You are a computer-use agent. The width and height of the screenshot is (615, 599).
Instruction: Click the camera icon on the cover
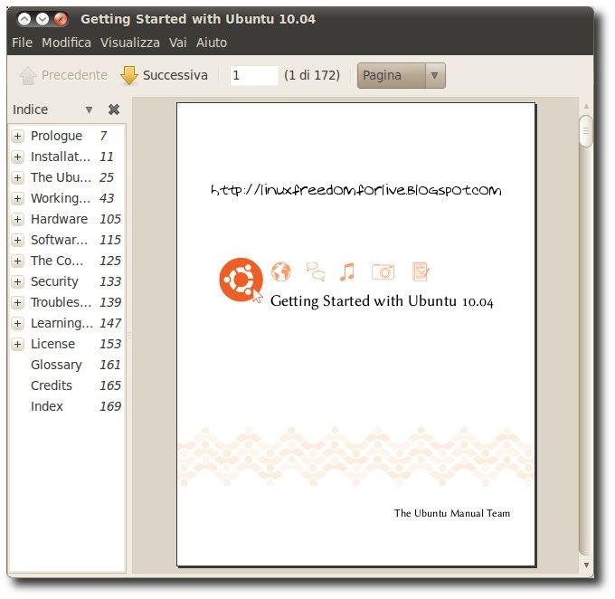pos(383,271)
